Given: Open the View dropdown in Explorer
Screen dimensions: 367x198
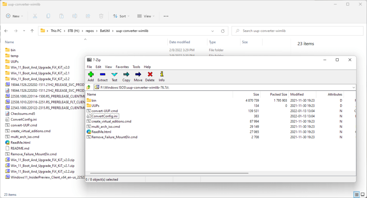Looking at the screenshot, I should [x=146, y=16].
